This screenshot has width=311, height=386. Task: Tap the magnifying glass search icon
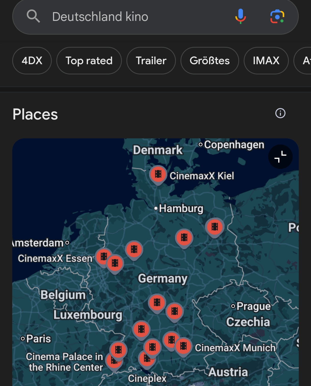33,16
